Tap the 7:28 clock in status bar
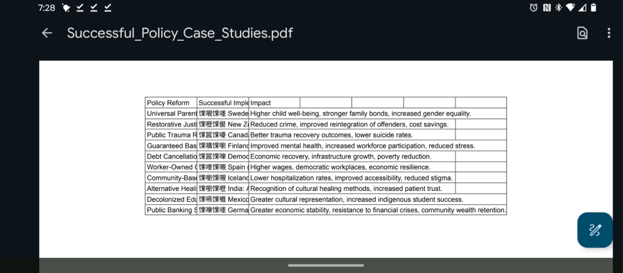This screenshot has width=623, height=273. point(46,8)
